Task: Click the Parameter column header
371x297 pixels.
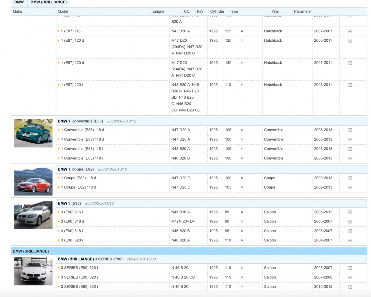Action: (303, 11)
